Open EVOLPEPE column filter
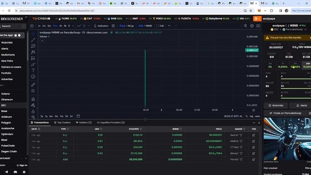 [x=141, y=129]
